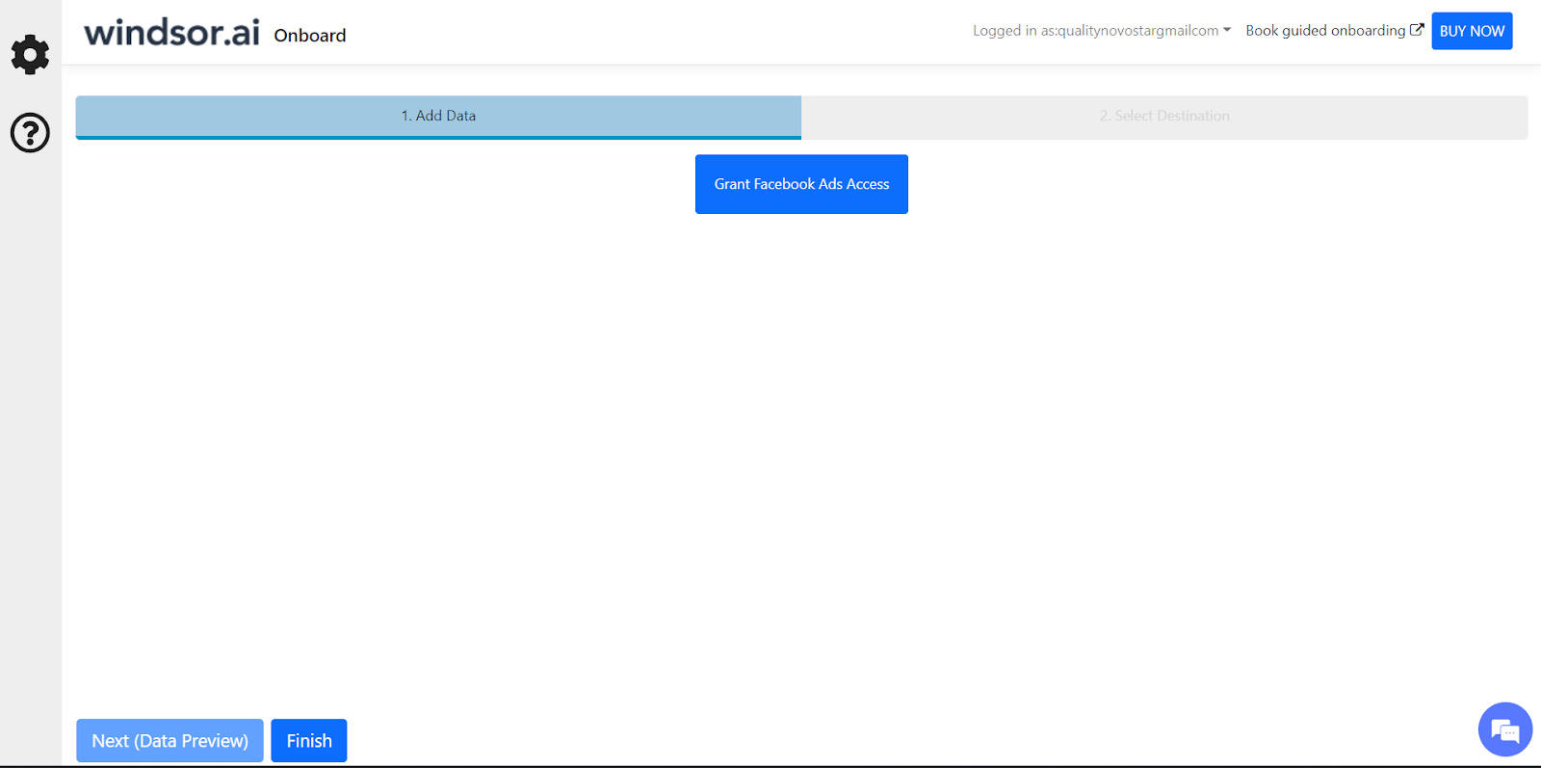Click the BUY NOW button
This screenshot has height=768, width=1541.
(1472, 31)
